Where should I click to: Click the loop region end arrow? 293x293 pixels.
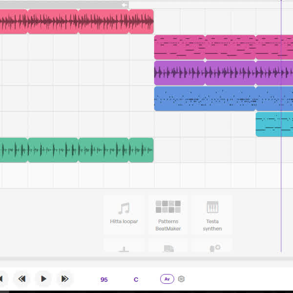click(x=125, y=5)
